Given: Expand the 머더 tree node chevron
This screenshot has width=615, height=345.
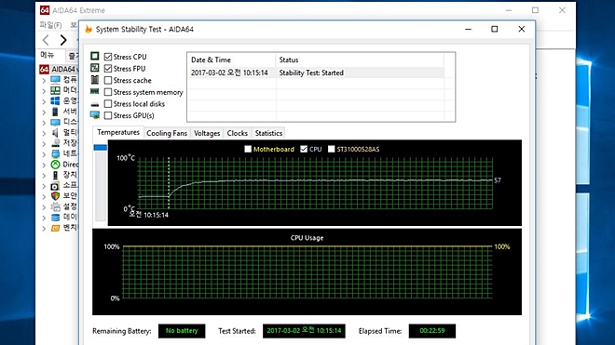Looking at the screenshot, I should click(x=44, y=91).
